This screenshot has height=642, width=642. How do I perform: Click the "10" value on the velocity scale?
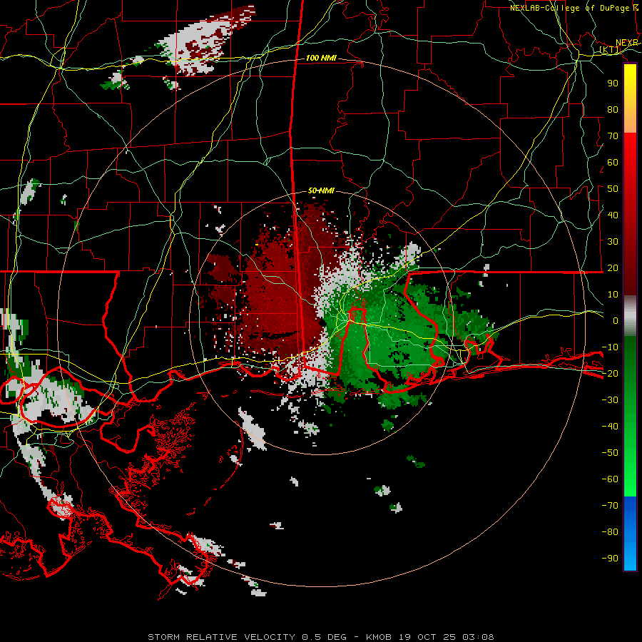(613, 295)
